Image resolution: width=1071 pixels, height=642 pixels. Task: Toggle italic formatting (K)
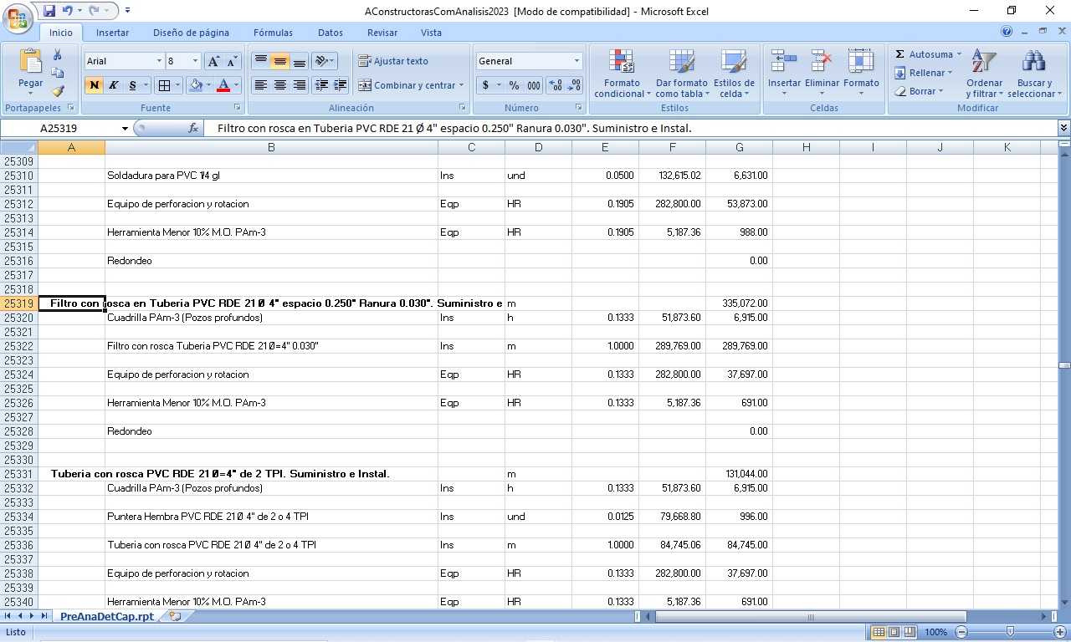tap(113, 85)
